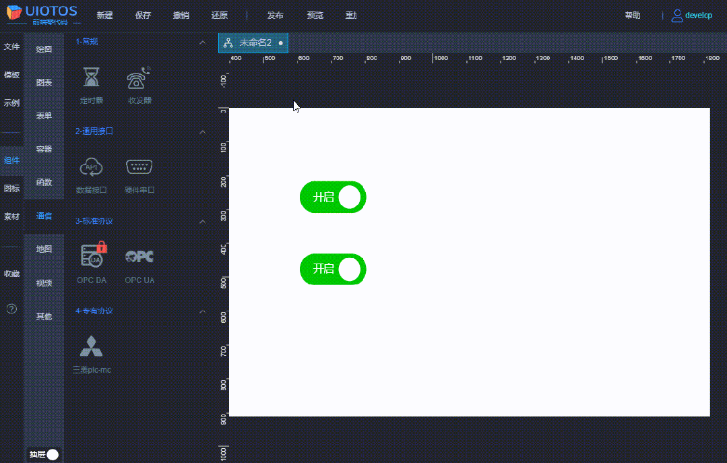Select the 地图 map category
Viewport: 727px width, 463px height.
[x=44, y=249]
